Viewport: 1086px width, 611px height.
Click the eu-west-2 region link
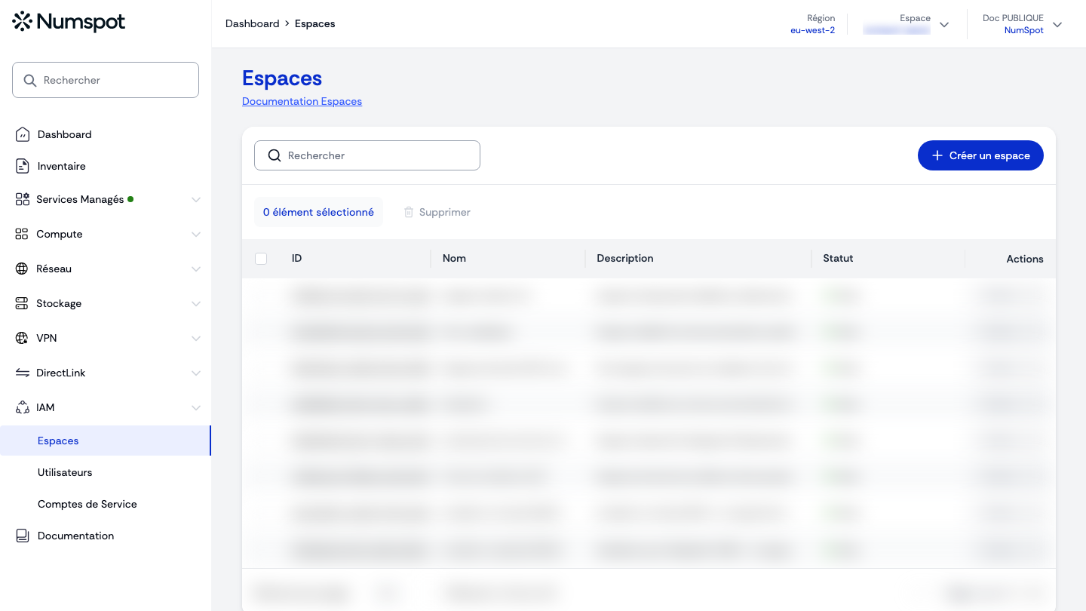tap(812, 30)
